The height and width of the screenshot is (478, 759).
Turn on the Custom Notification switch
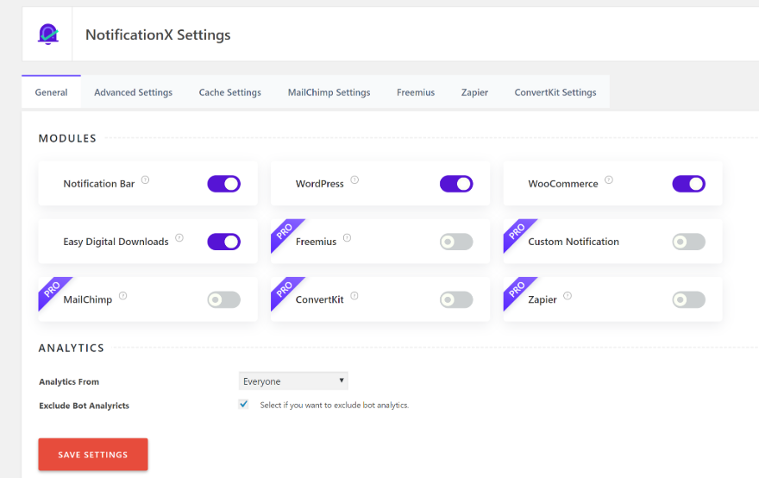689,242
